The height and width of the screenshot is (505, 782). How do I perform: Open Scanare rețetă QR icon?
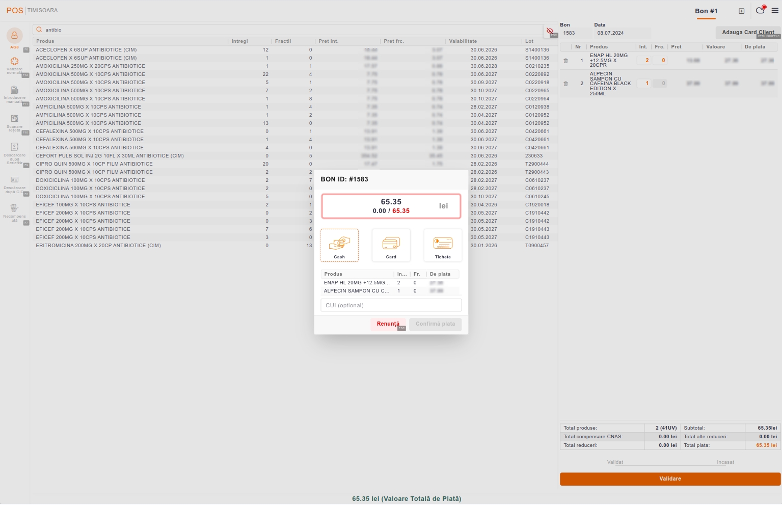pyautogui.click(x=14, y=119)
